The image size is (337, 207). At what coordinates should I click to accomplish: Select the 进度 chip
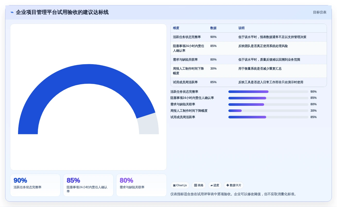click(x=215, y=185)
